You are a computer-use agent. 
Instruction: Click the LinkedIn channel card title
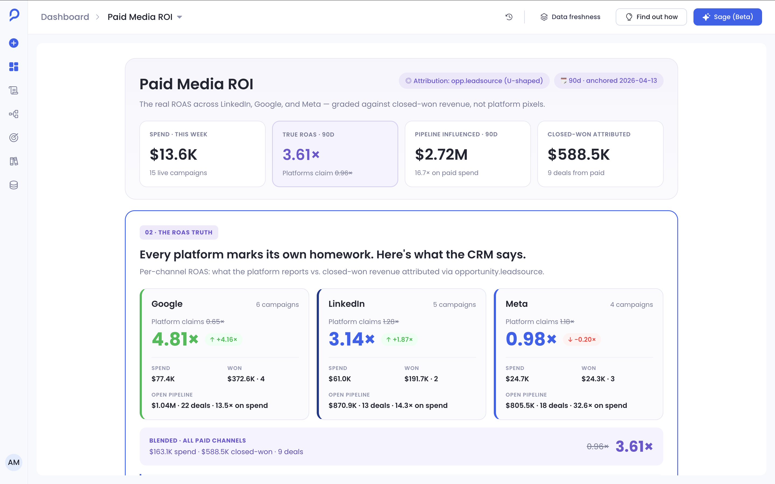347,304
